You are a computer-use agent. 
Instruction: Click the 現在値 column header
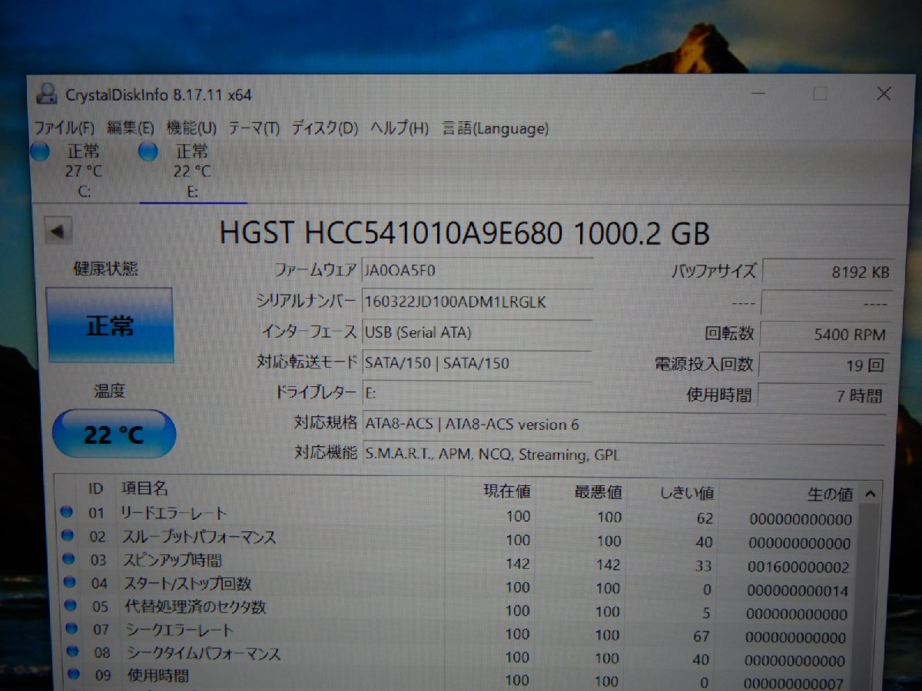507,491
